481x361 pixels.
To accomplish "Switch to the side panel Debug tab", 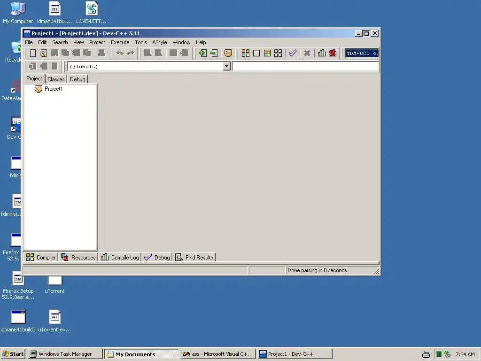I will 78,79.
